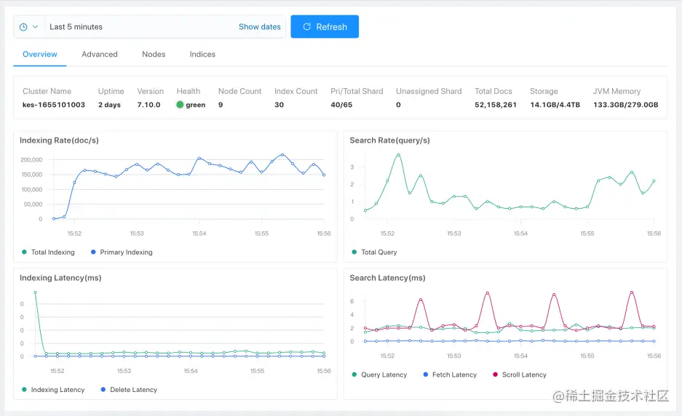Toggle Delete Latency legend series
This screenshot has height=416, width=682.
tap(129, 390)
